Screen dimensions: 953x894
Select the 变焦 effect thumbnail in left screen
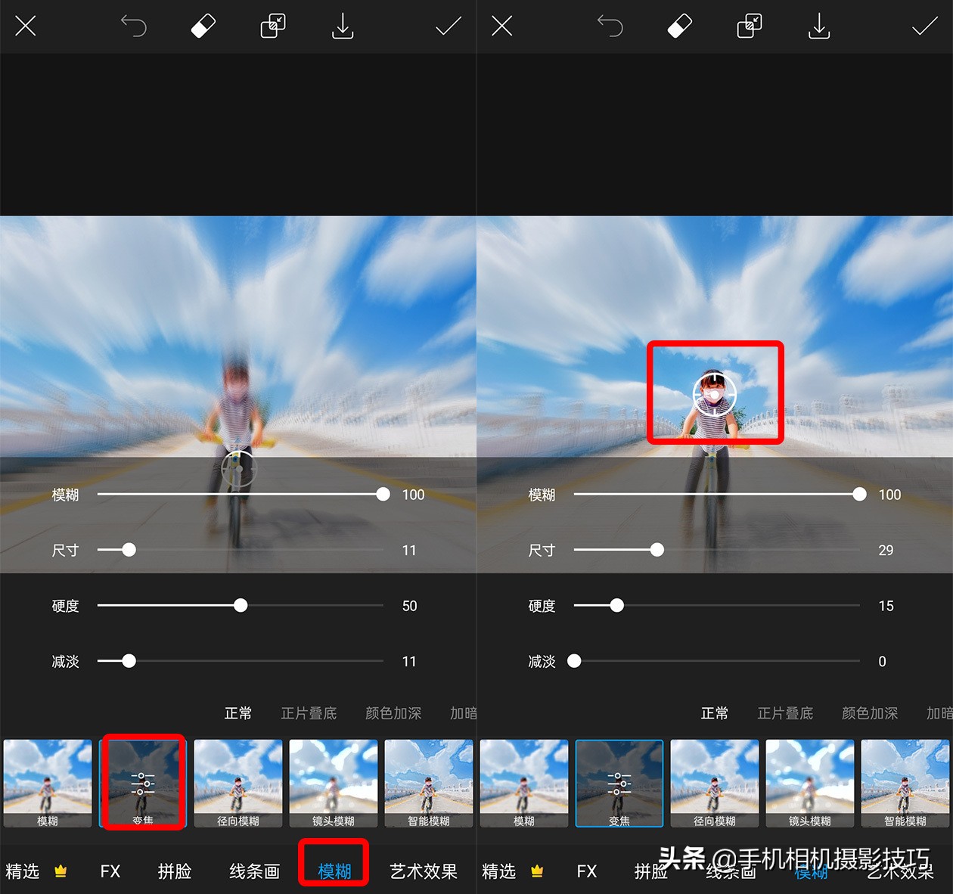[x=143, y=783]
